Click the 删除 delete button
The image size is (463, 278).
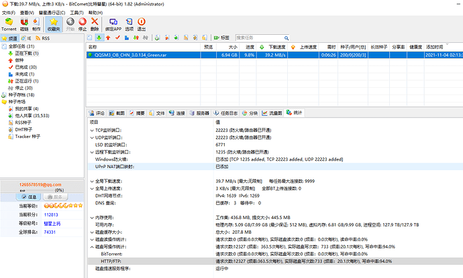click(95, 24)
